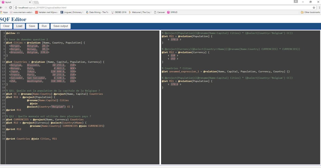This screenshot has width=321, height=168.
Task: Bookmark this page with the star icon
Action: [x=314, y=8]
